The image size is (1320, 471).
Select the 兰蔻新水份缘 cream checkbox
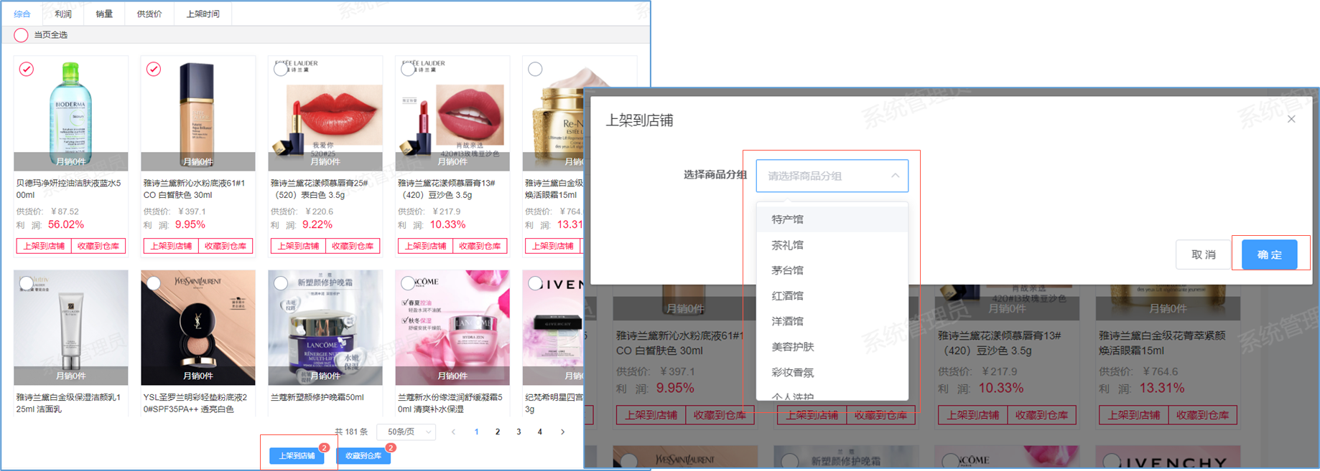tap(408, 282)
